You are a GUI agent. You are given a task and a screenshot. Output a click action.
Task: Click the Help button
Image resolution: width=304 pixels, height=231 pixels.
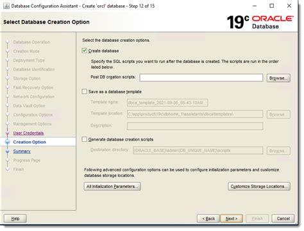coord(15,219)
